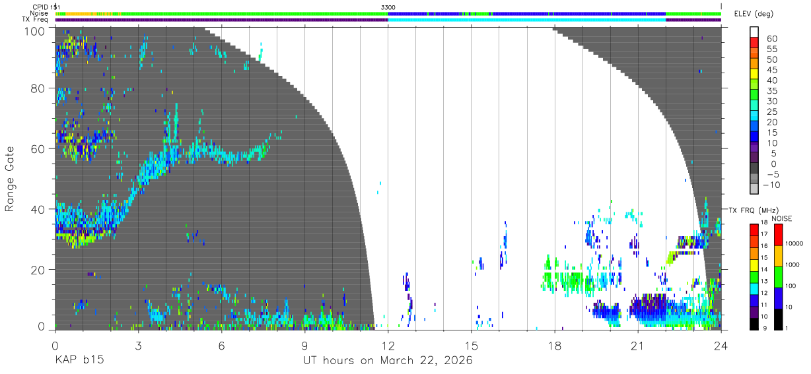Click the 'KAP b15' radar beam label
The image size is (811, 374).
79,360
